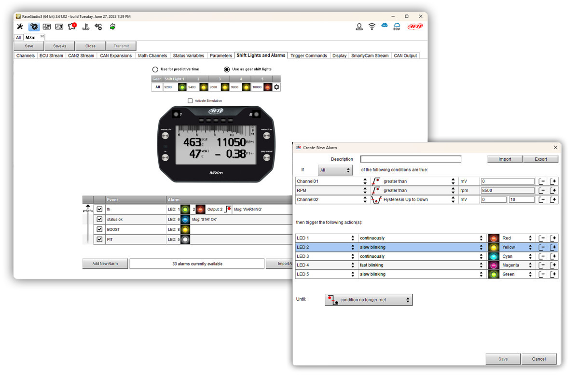The width and height of the screenshot is (579, 377).
Task: Remove the RPM condition row
Action: tap(542, 191)
